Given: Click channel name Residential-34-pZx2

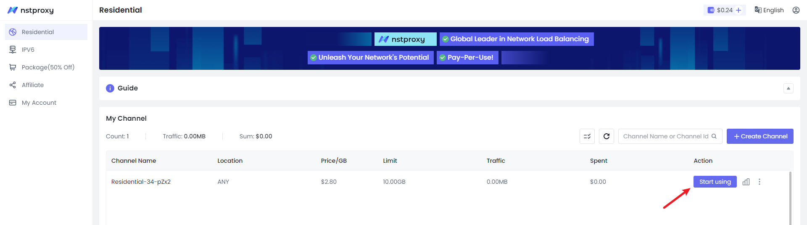Looking at the screenshot, I should [x=141, y=182].
